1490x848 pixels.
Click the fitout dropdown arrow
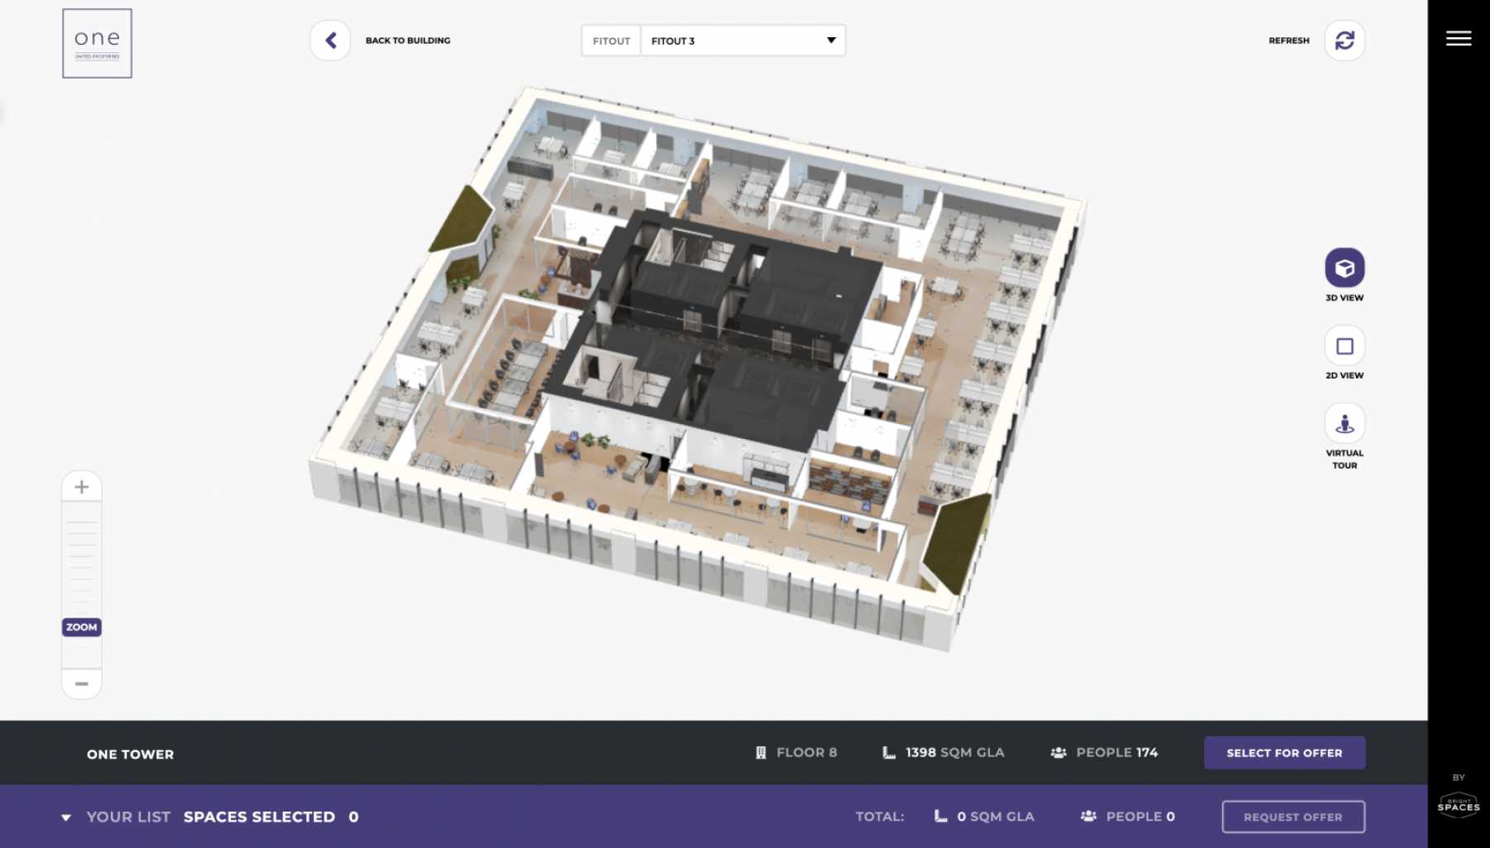pos(831,41)
